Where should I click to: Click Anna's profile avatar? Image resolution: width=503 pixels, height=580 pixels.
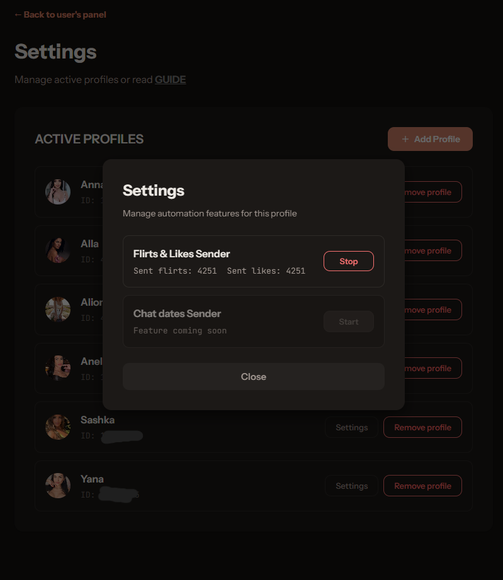tap(57, 191)
